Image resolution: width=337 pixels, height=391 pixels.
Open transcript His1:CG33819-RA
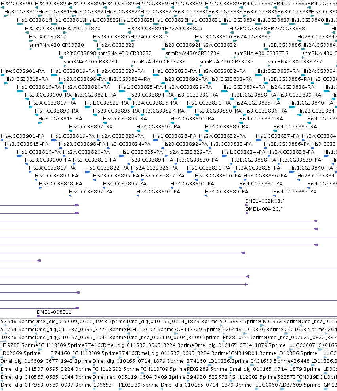[73, 71]
